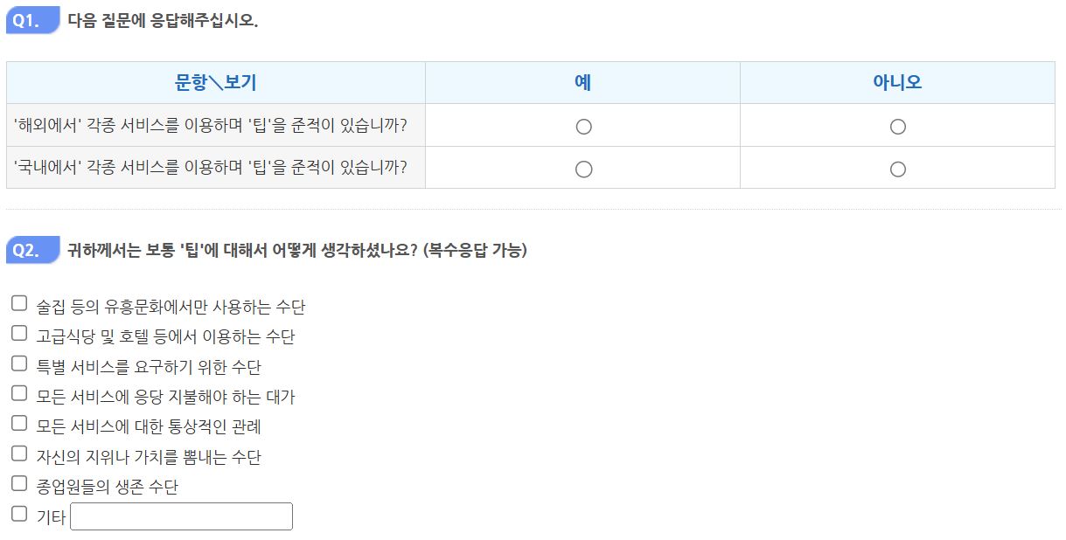Click the '아니오' column header
1066x540 pixels.
click(897, 82)
